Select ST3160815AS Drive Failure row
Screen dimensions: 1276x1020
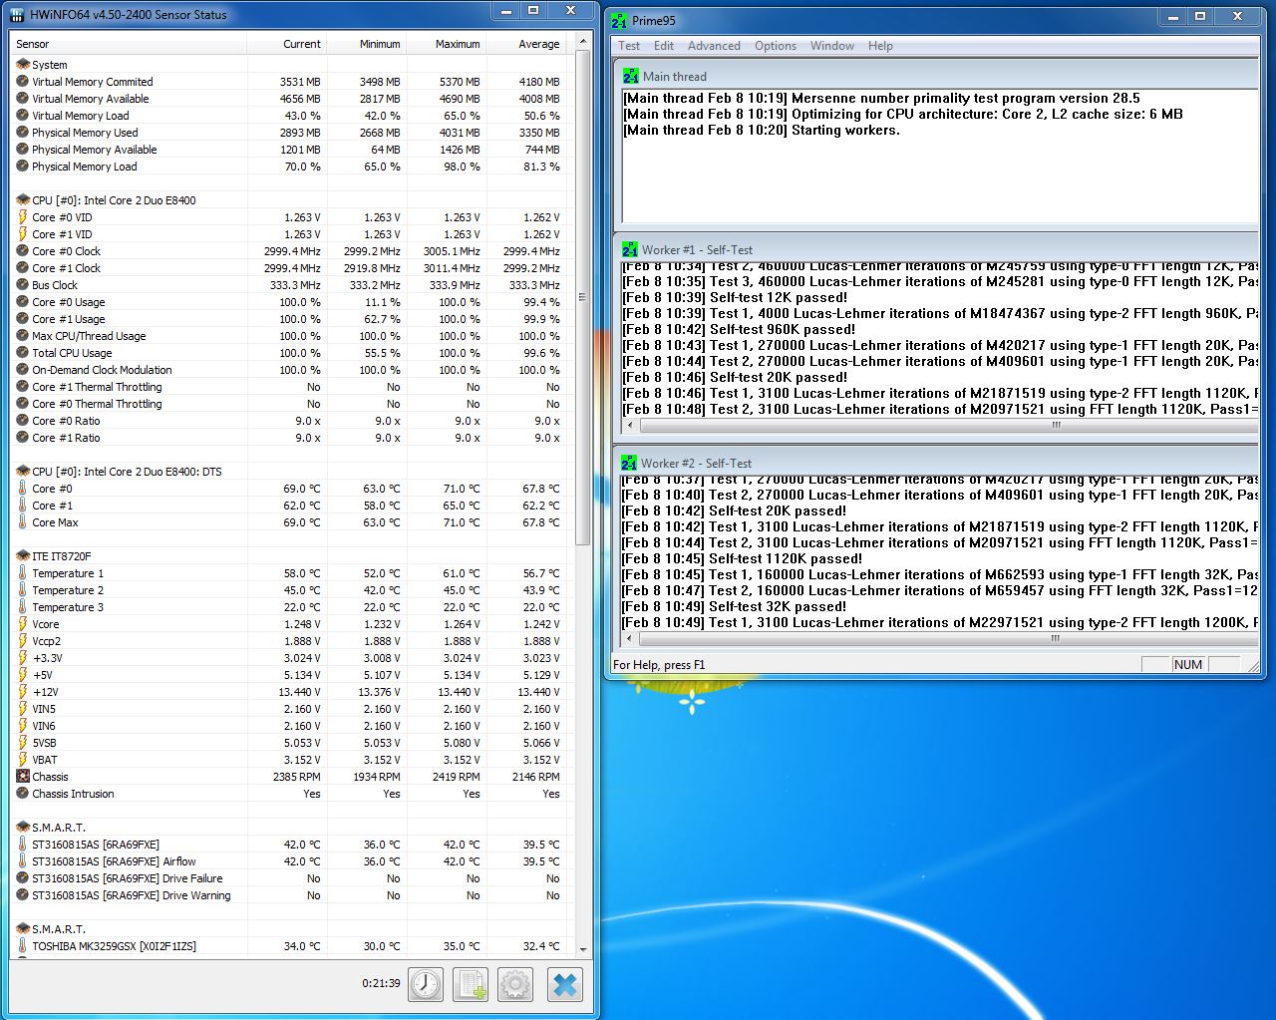(289, 878)
